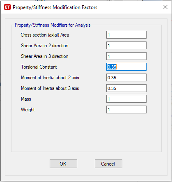The height and width of the screenshot is (182, 172).
Task: Select the Moment of Inertia about 3 axis field
Action: coord(126,88)
